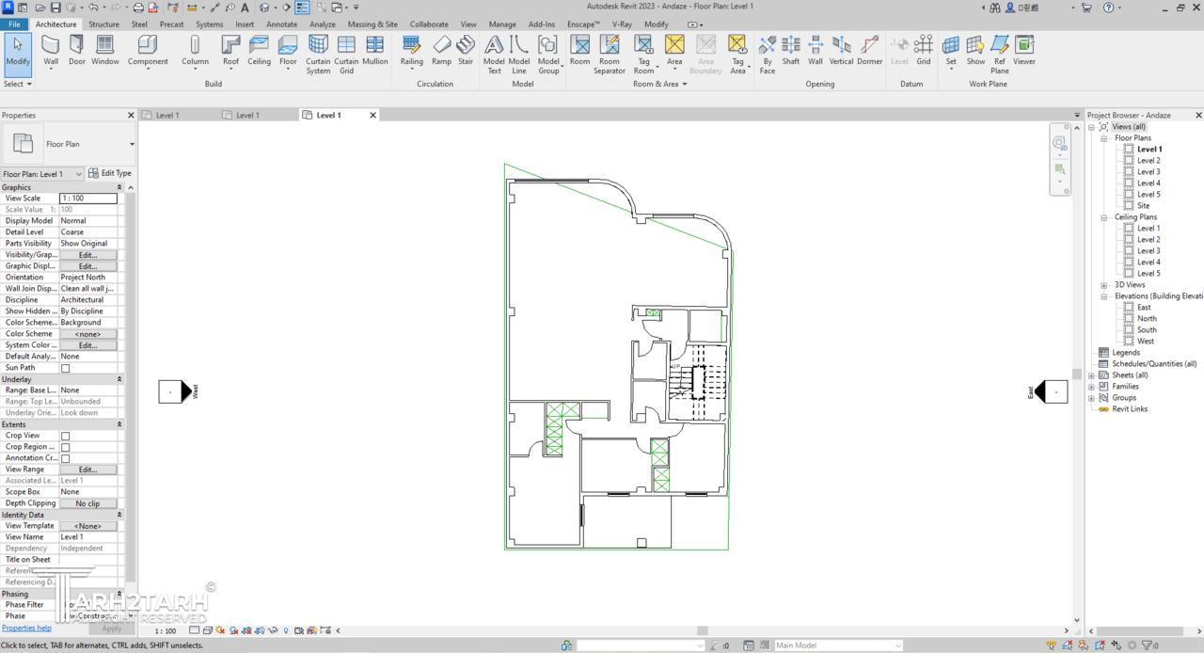Check the Crop Region Visible box
1204x653 pixels.
65,447
